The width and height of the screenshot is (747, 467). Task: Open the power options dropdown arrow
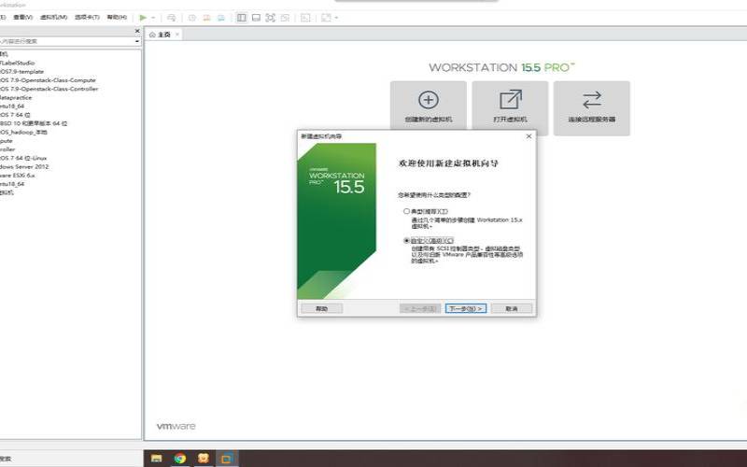click(x=153, y=18)
